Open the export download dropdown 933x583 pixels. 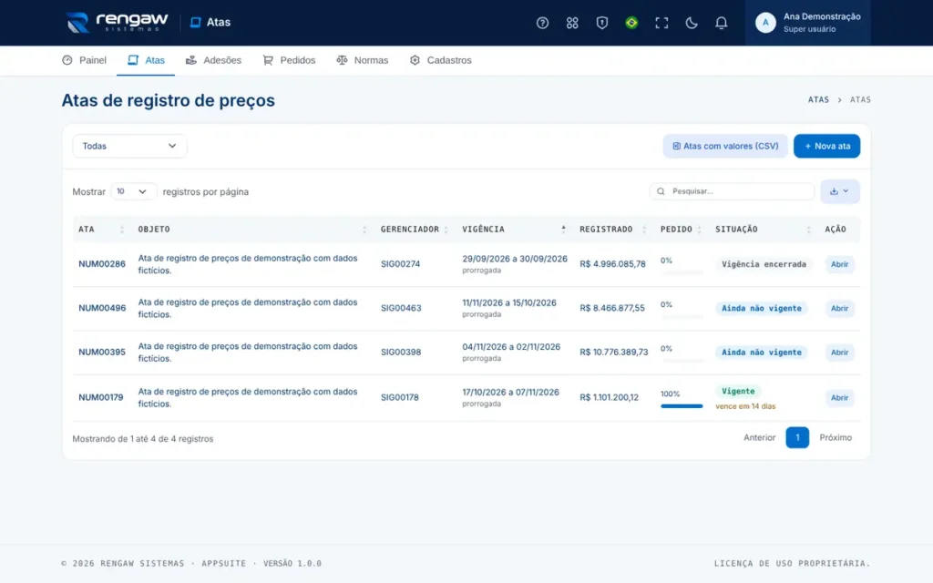coord(839,191)
